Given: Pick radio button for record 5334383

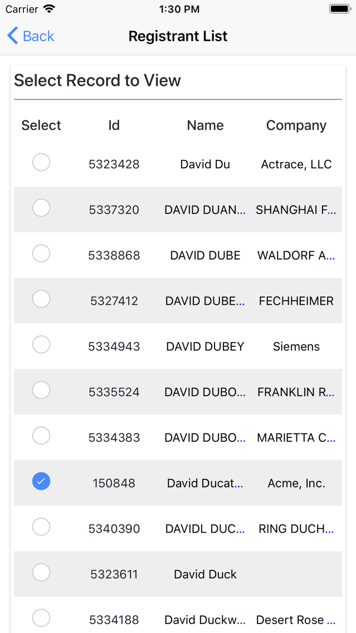Looking at the screenshot, I should [x=41, y=436].
